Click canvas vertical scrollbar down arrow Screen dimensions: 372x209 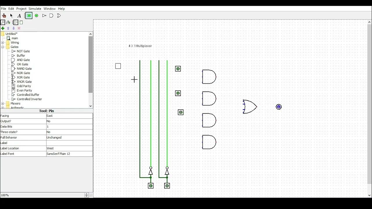tap(370, 196)
